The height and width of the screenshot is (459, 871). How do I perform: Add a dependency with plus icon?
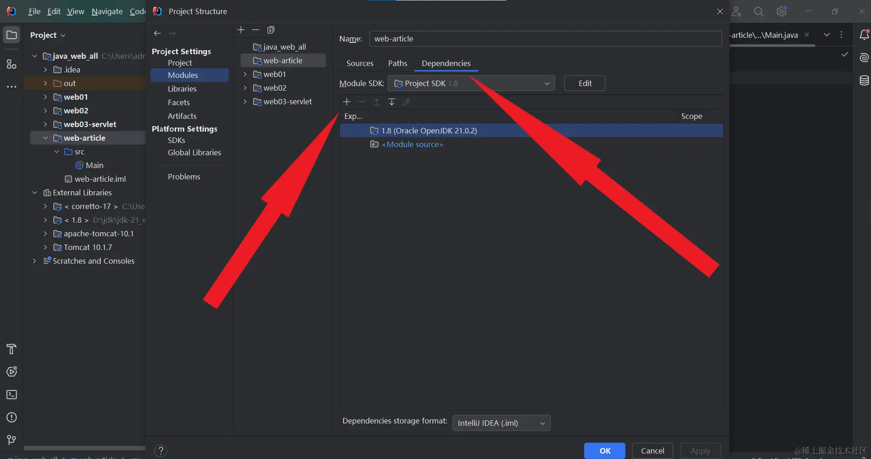click(x=347, y=102)
